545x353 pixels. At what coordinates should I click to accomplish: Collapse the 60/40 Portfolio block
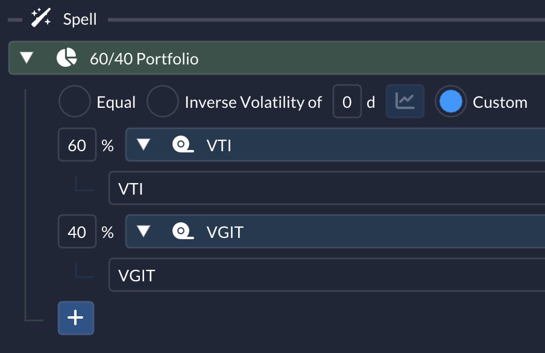[x=27, y=58]
